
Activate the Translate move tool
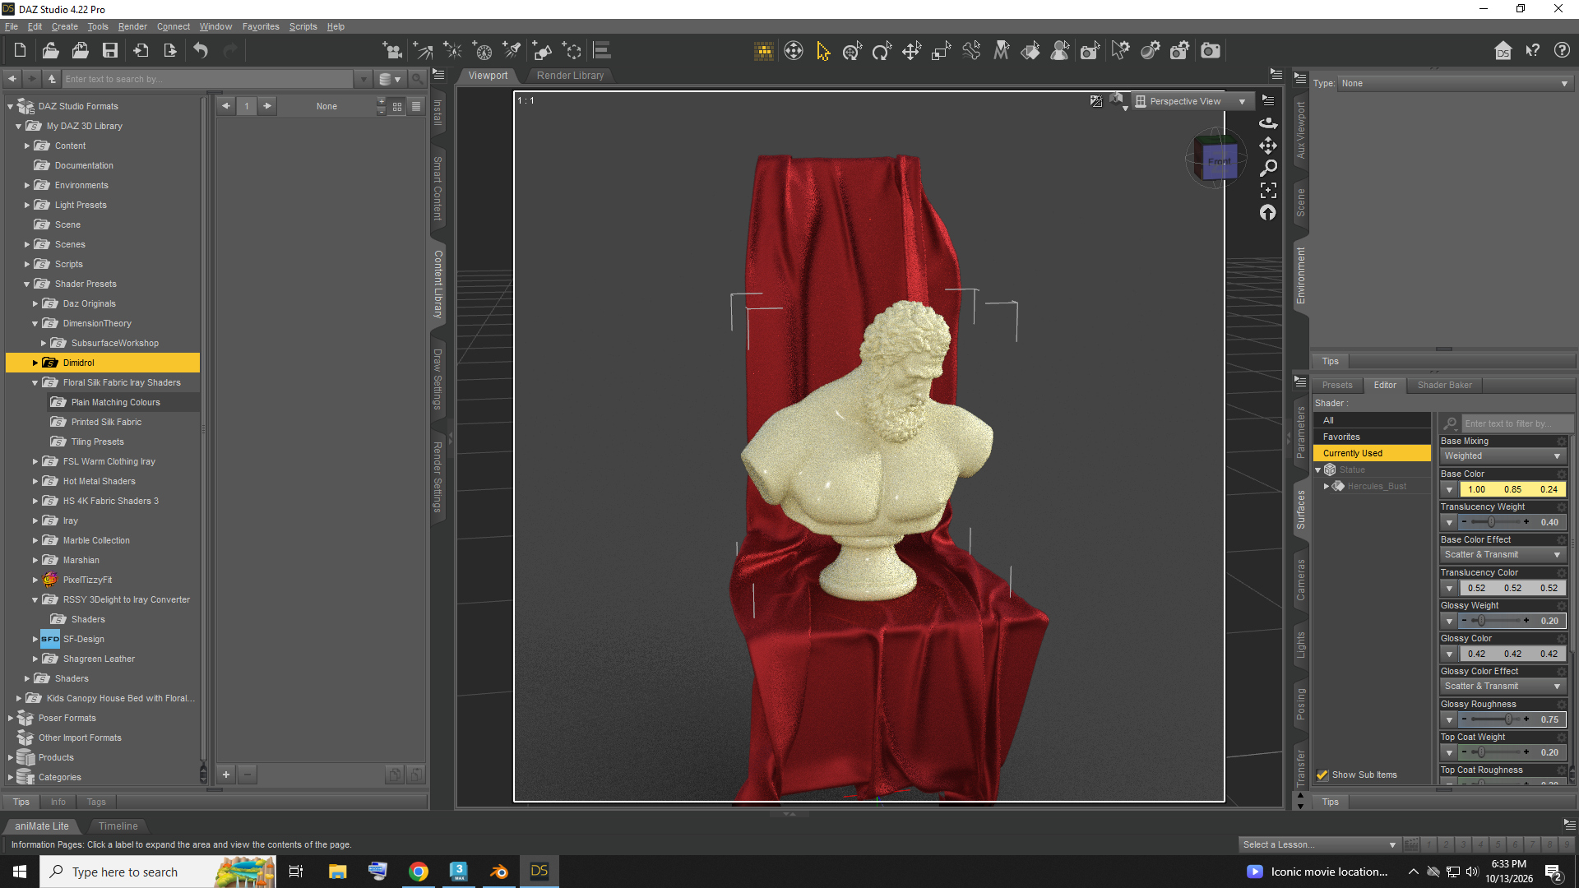point(911,51)
